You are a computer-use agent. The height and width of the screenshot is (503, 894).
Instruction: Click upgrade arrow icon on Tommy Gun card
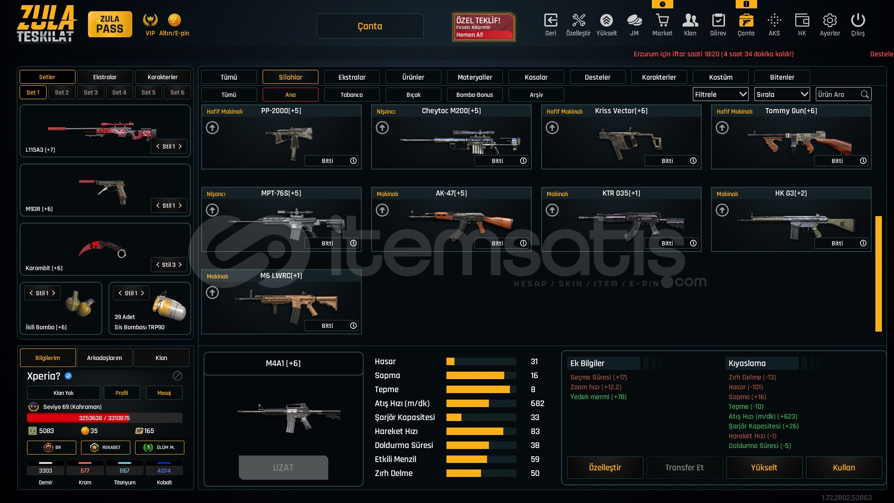[722, 128]
